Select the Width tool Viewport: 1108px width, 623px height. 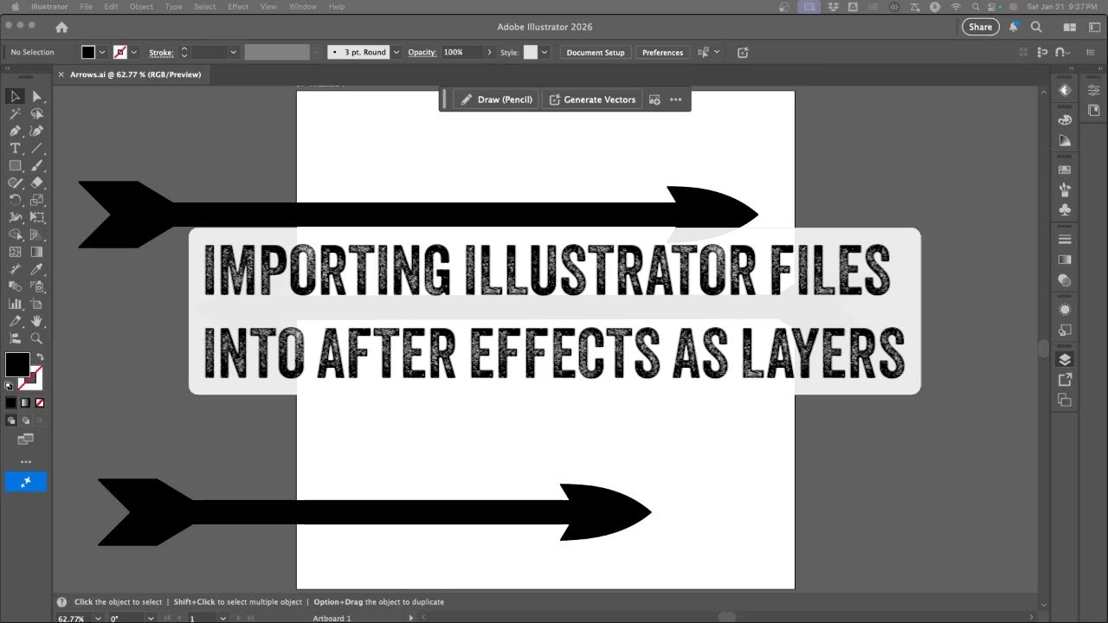point(15,217)
